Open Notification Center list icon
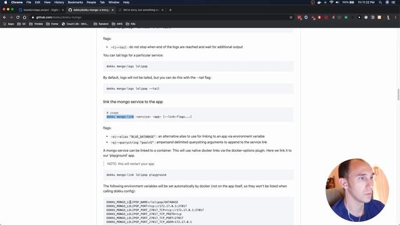The width and height of the screenshot is (400, 225). 394,2
